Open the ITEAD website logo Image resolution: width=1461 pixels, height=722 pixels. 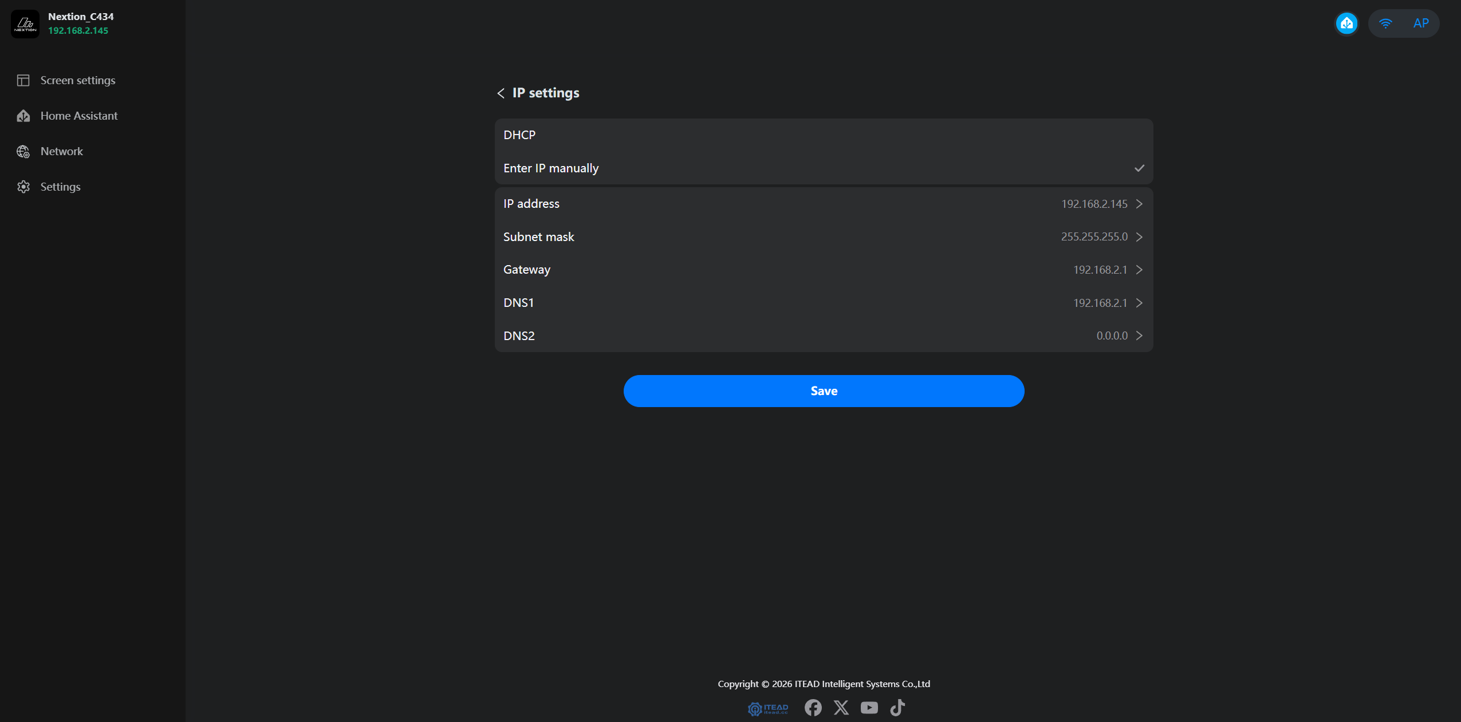point(768,709)
